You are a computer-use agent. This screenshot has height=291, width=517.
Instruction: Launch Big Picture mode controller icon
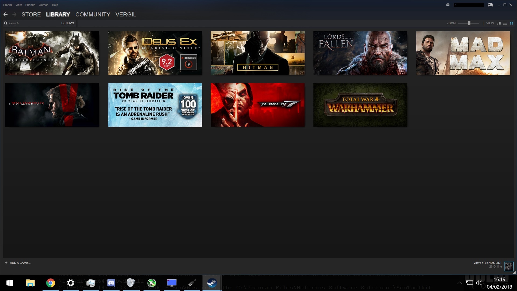pos(490,5)
